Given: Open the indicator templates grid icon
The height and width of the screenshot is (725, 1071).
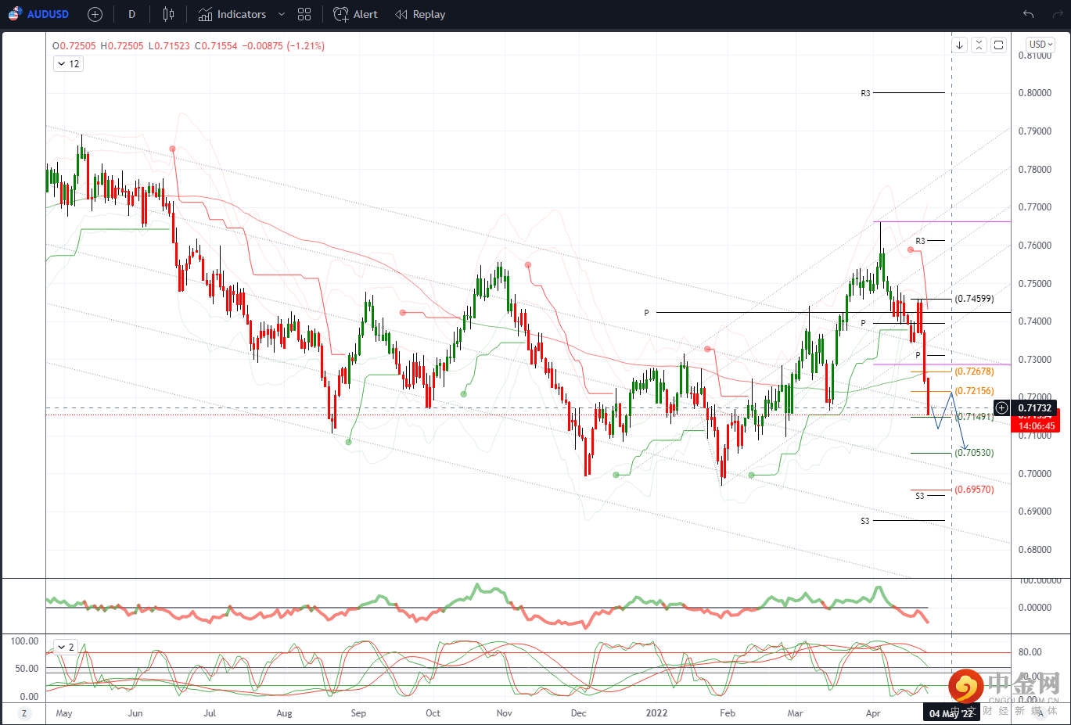Looking at the screenshot, I should [x=304, y=14].
